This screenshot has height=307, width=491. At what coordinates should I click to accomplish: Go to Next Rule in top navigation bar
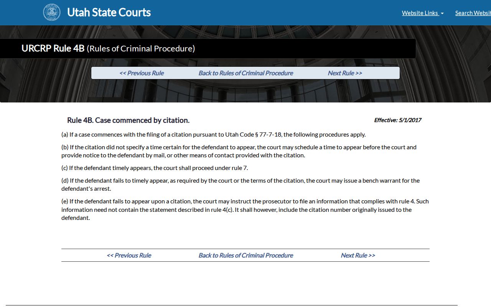[x=345, y=73]
